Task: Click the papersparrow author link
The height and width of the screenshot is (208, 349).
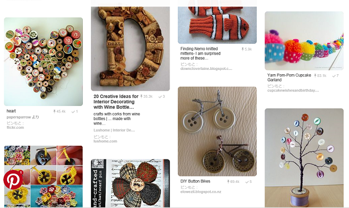Action: click(19, 117)
